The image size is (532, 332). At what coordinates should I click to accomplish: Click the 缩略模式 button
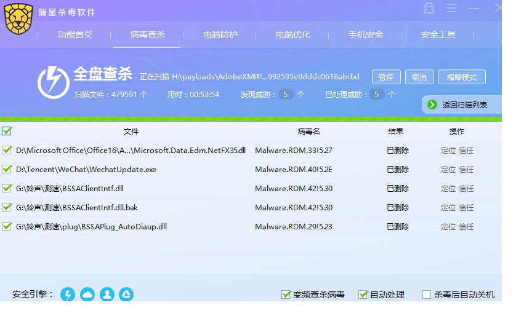tap(461, 77)
